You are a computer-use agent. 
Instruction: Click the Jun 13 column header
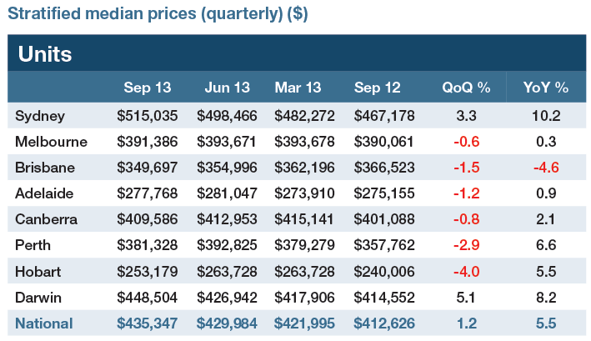coord(228,88)
